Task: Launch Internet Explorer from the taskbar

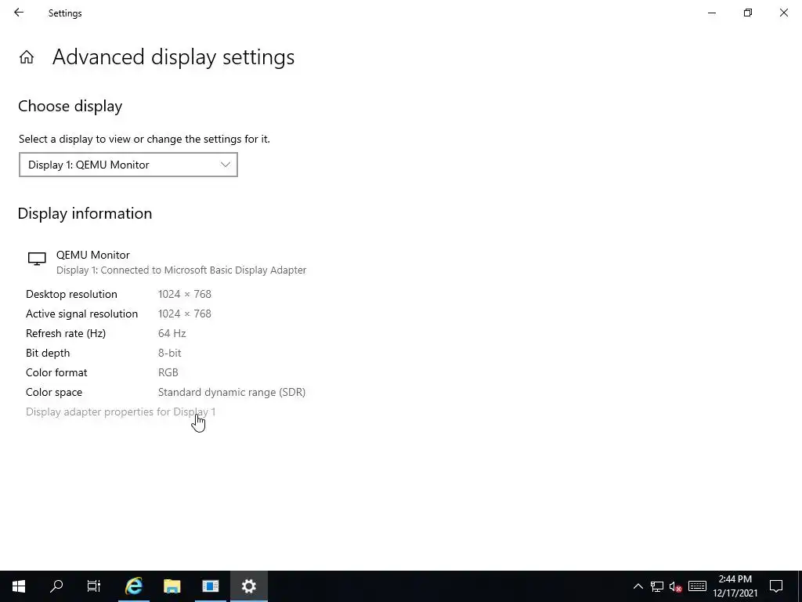Action: (x=133, y=586)
